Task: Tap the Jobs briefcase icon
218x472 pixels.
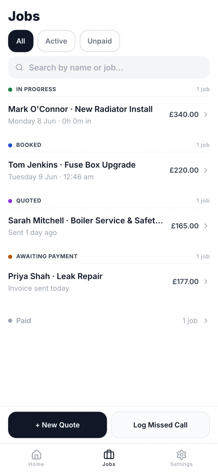Action: pos(109,455)
